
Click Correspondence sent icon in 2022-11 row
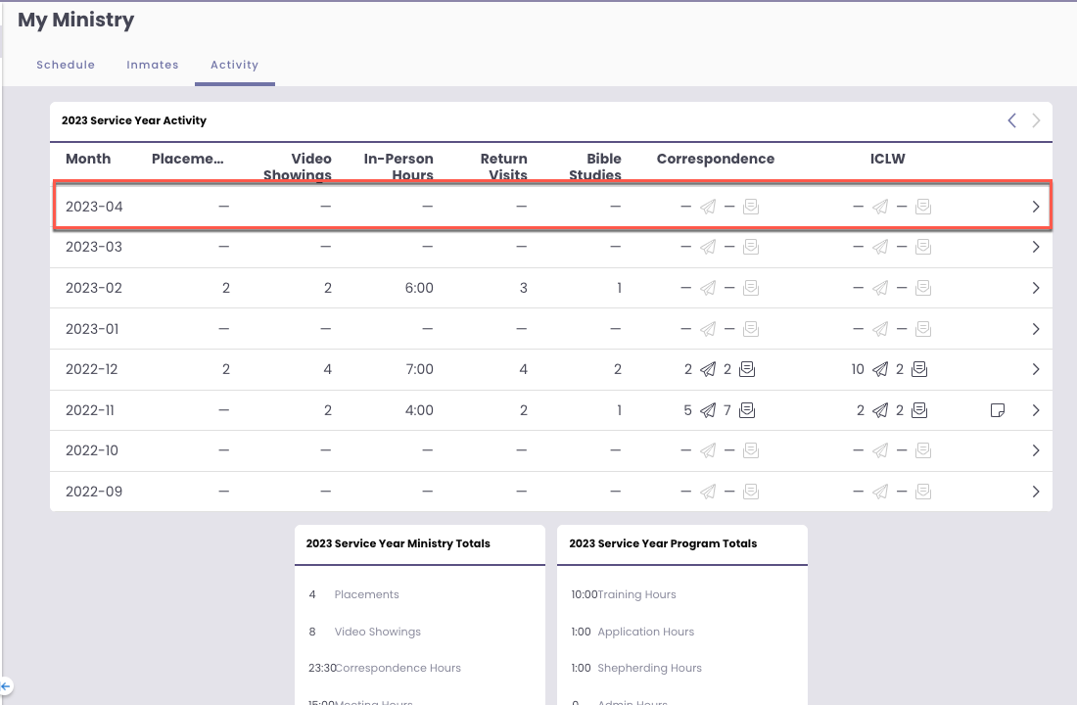tap(708, 410)
